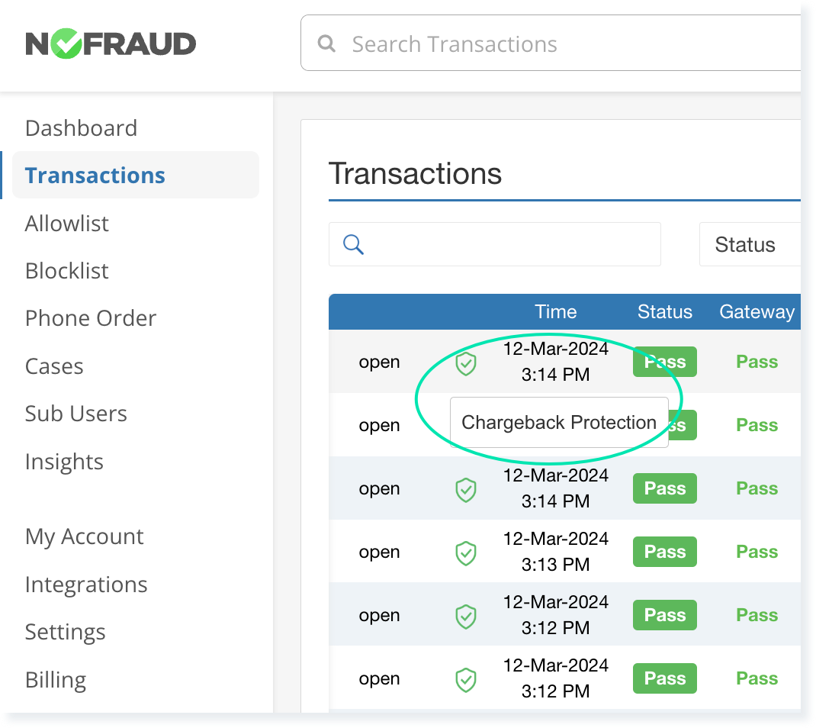Click the shield icon next to the 3:13 PM transaction
The width and height of the screenshot is (816, 728).
[x=465, y=552]
